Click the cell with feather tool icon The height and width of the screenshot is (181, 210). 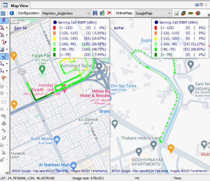(2, 145)
